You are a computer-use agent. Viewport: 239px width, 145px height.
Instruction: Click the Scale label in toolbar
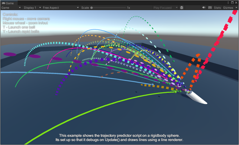tap(85, 8)
